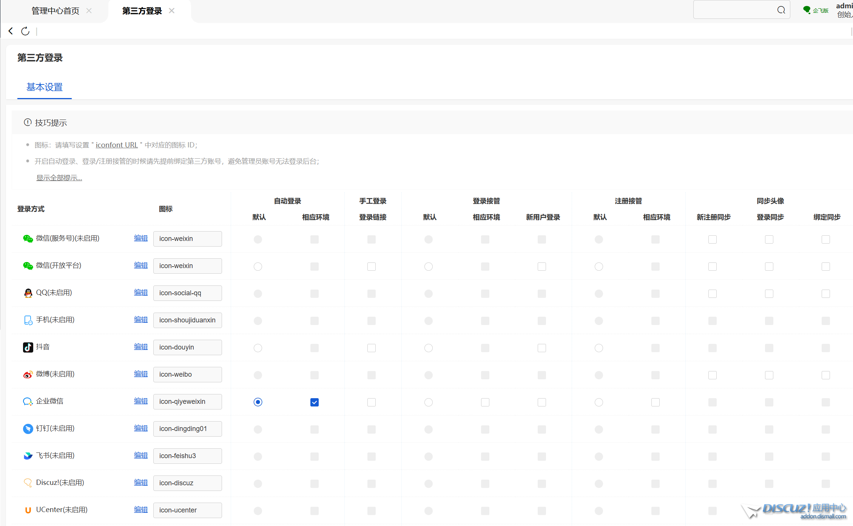This screenshot has width=853, height=526.
Task: Expand the 显示全部提示 tips link
Action: point(59,178)
